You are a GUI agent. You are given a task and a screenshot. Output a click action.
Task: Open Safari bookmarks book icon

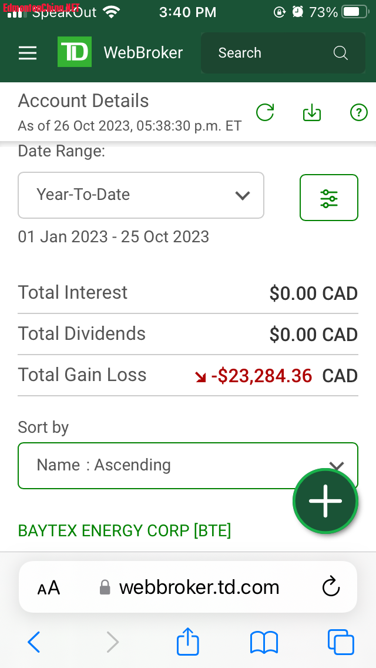pyautogui.click(x=264, y=642)
